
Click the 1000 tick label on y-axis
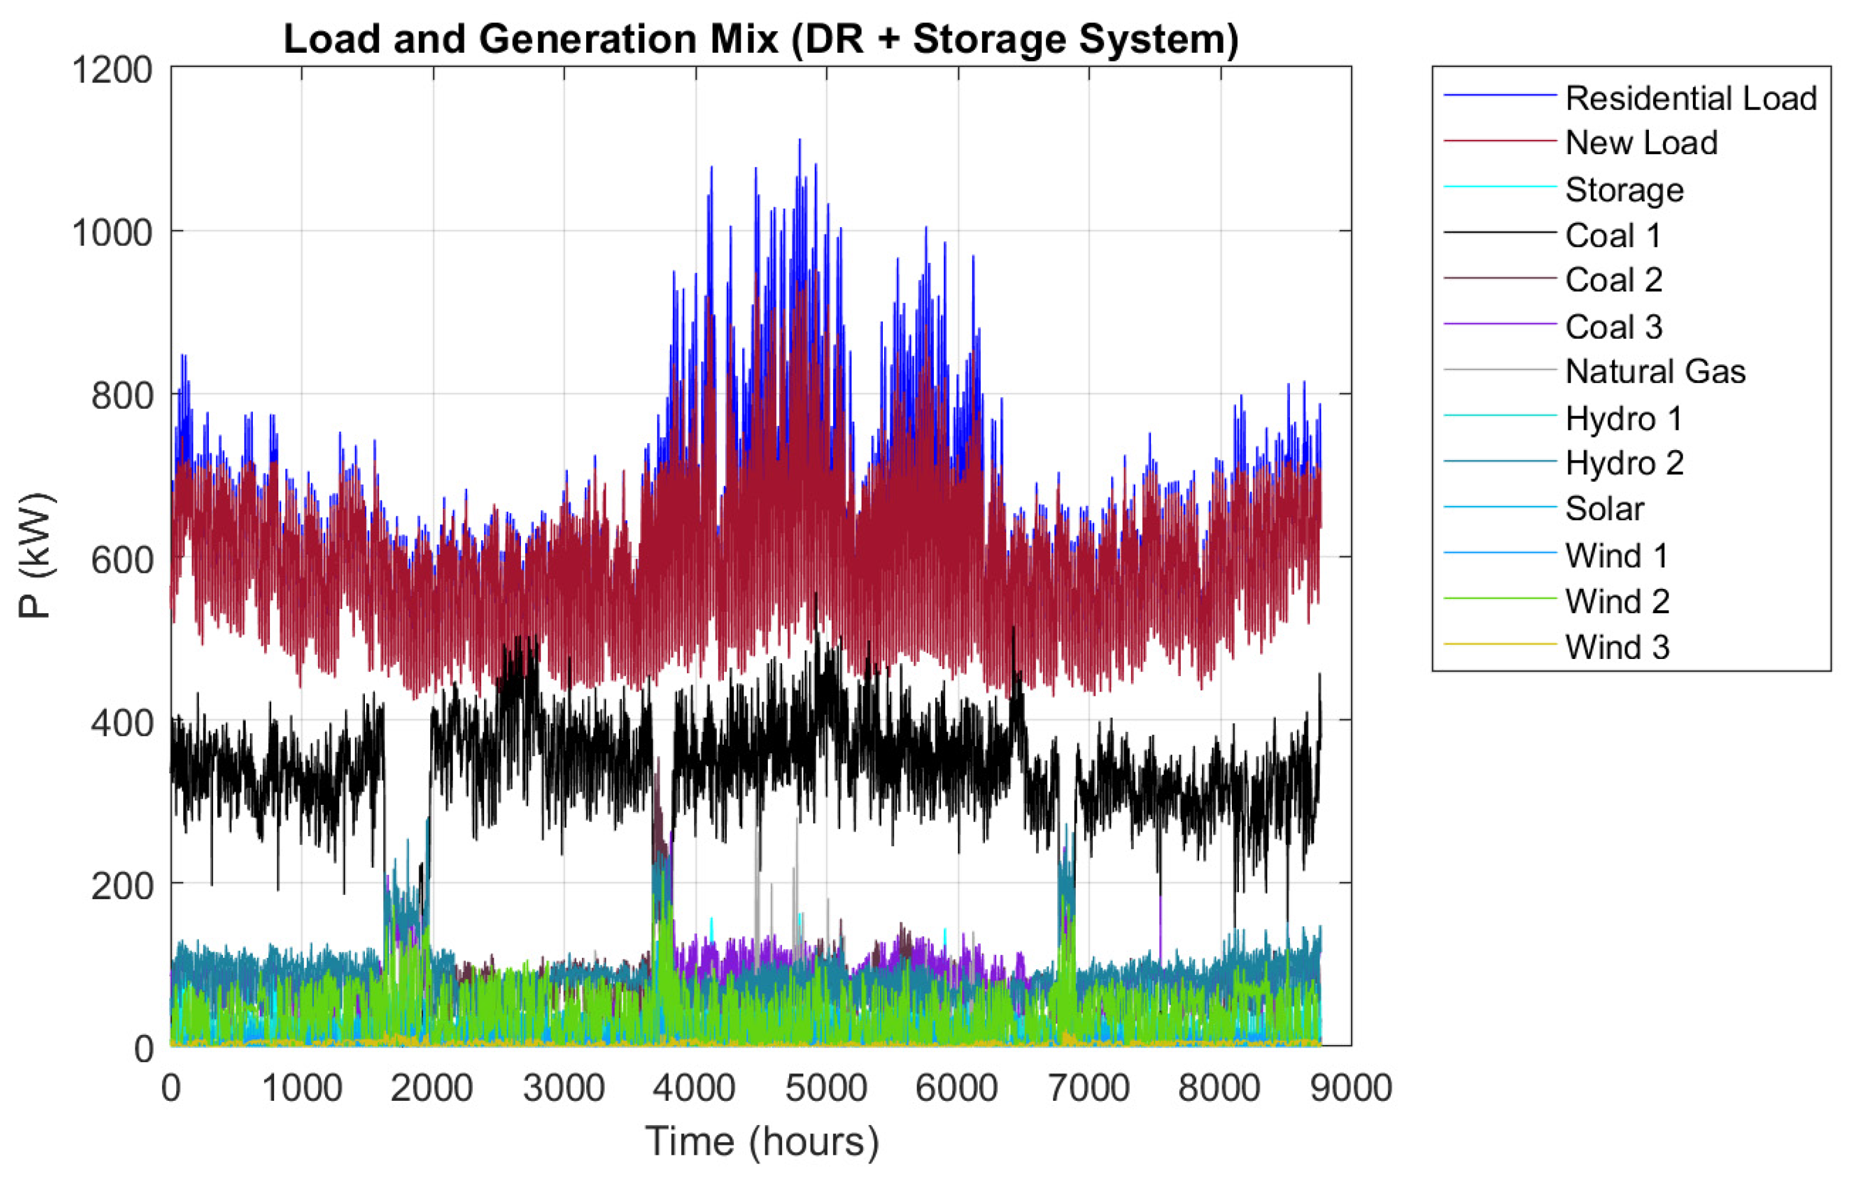point(113,232)
